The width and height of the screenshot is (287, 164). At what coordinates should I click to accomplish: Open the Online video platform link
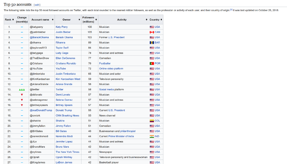[111, 69]
